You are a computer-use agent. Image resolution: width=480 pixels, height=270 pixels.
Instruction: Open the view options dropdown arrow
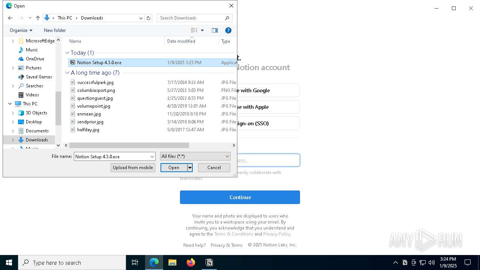(202, 30)
